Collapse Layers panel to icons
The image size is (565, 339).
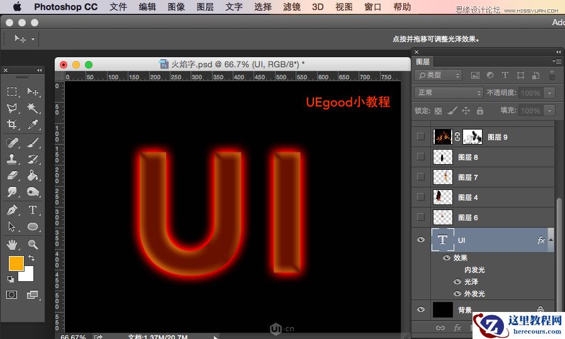tap(558, 52)
